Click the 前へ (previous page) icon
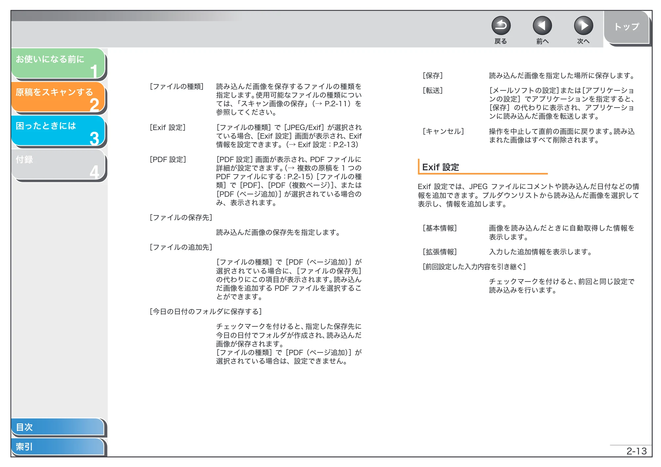The image size is (661, 467). (542, 26)
